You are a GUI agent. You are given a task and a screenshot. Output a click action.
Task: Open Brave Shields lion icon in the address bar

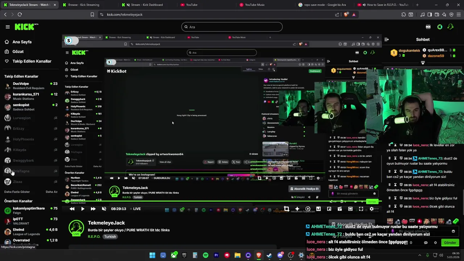tap(345, 14)
